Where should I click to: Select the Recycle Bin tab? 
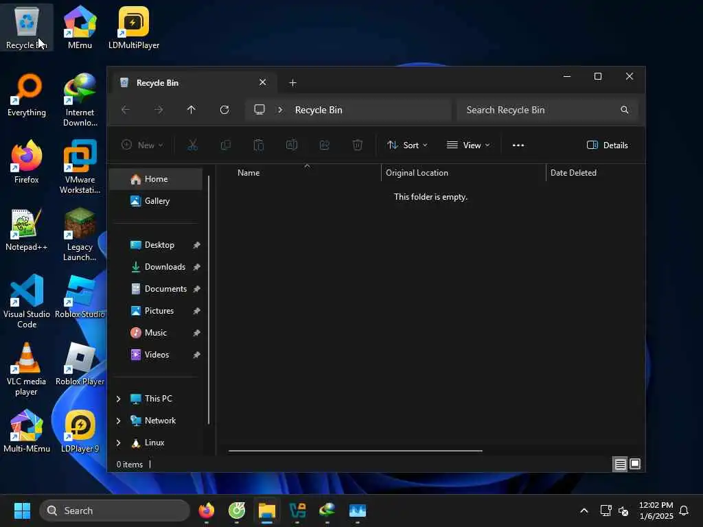tap(193, 83)
